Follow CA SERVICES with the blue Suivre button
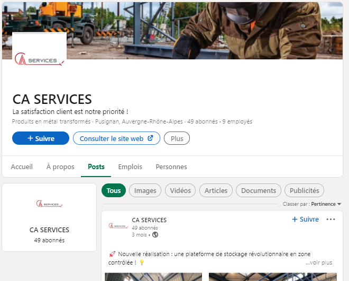 (x=41, y=138)
